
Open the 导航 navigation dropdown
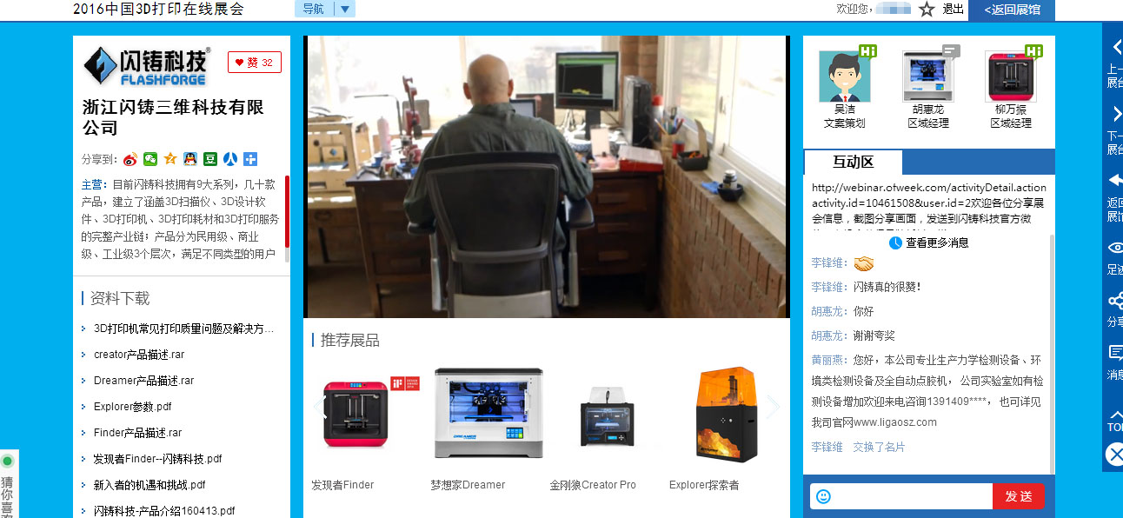pos(325,10)
